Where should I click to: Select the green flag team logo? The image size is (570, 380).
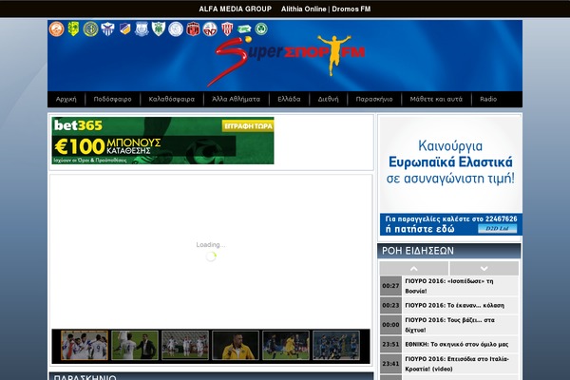(244, 29)
